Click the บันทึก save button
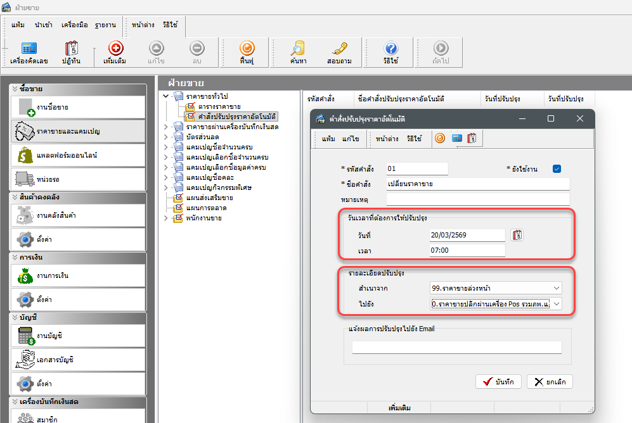Image resolution: width=632 pixels, height=423 pixels. pos(498,382)
